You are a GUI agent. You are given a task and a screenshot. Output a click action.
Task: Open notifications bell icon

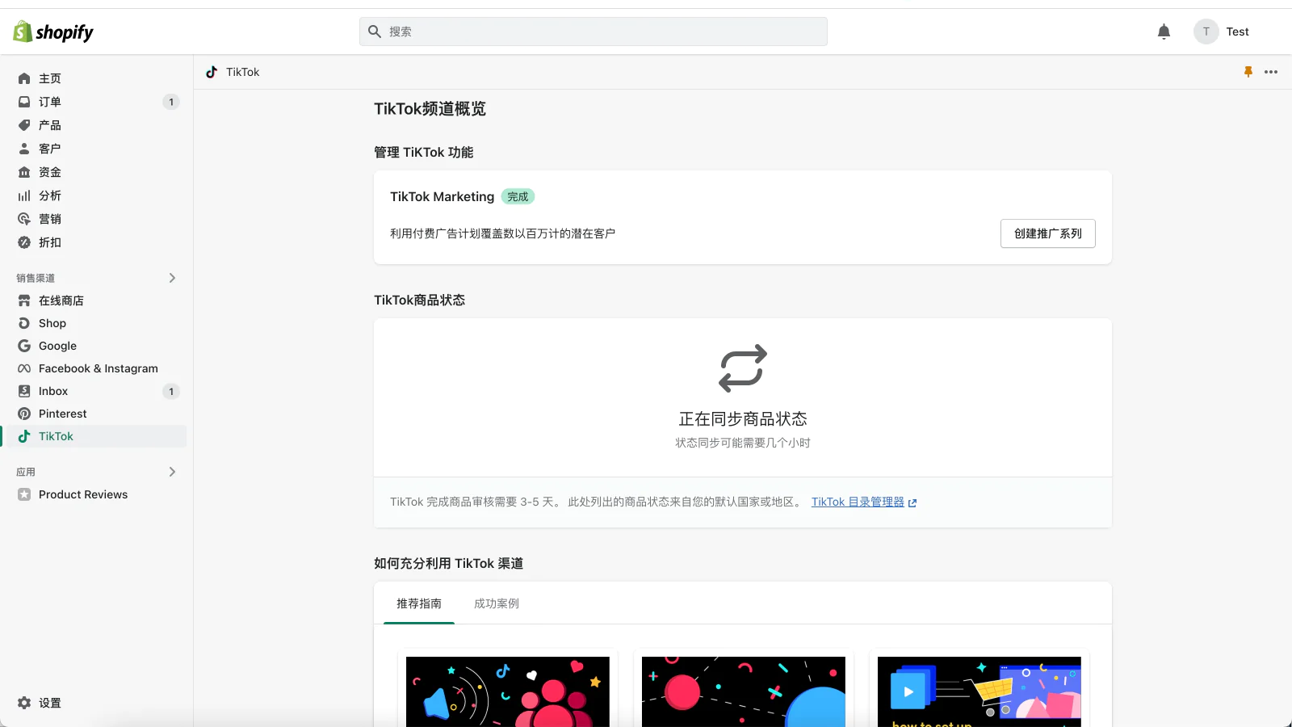click(1164, 32)
